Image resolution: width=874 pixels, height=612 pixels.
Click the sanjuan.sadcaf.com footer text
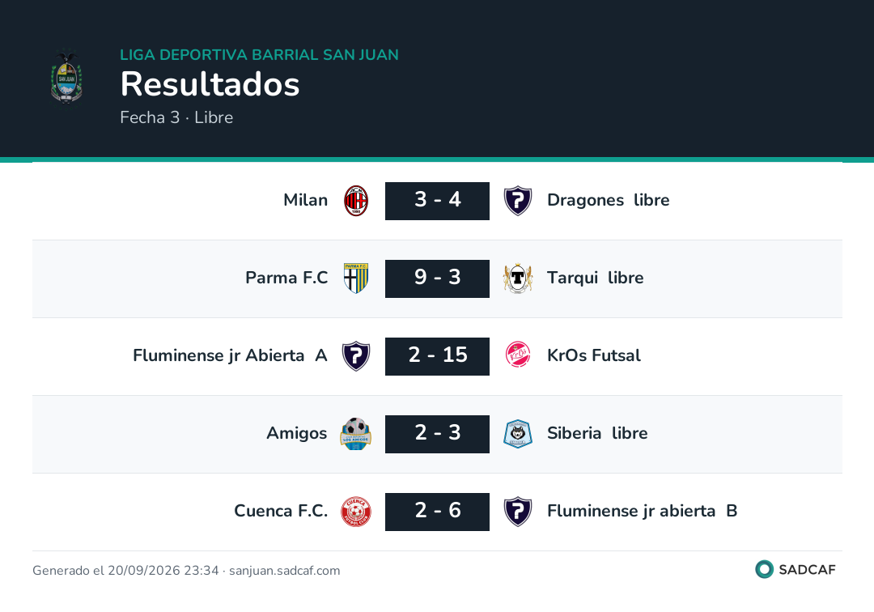click(x=284, y=570)
